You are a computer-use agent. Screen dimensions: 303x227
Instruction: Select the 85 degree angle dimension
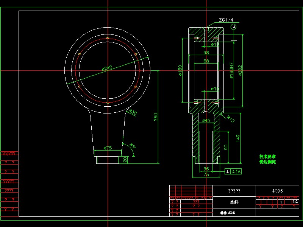[x=132, y=146]
